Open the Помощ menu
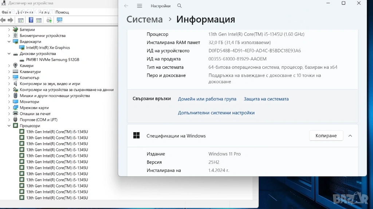This screenshot has width=373, height=209. pos(62,12)
